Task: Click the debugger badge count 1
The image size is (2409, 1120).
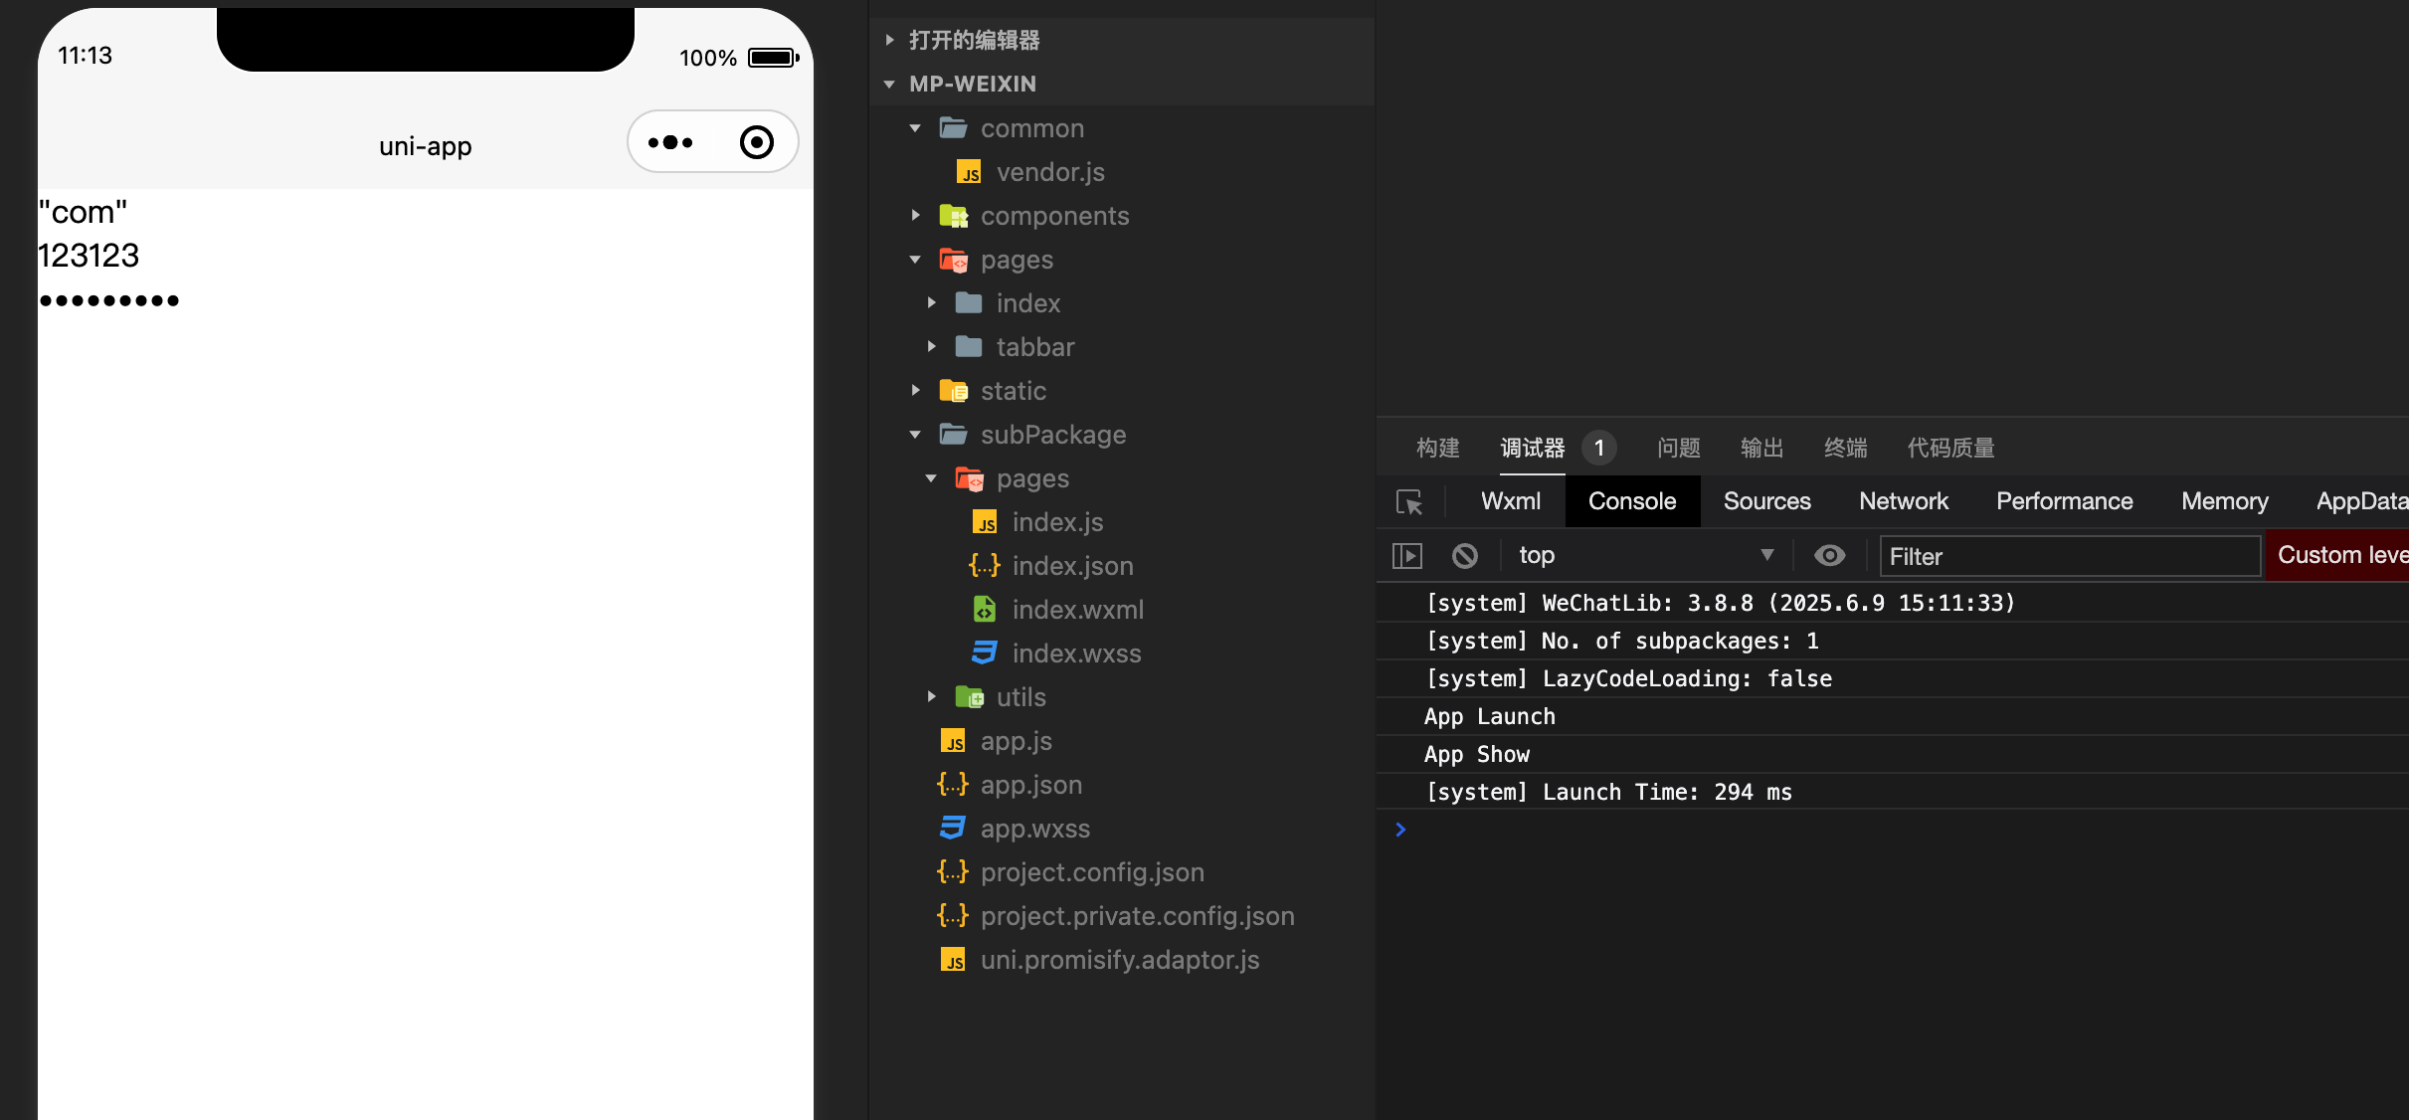Action: coord(1598,448)
